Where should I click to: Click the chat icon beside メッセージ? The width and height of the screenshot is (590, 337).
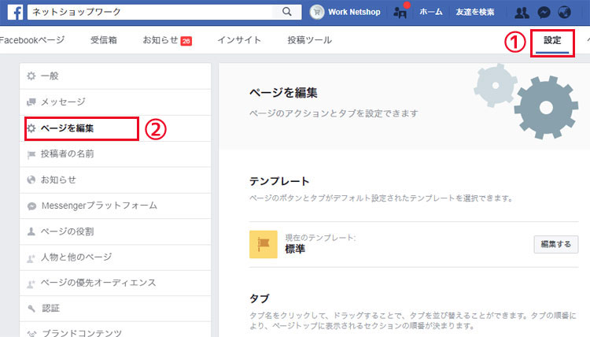click(31, 102)
